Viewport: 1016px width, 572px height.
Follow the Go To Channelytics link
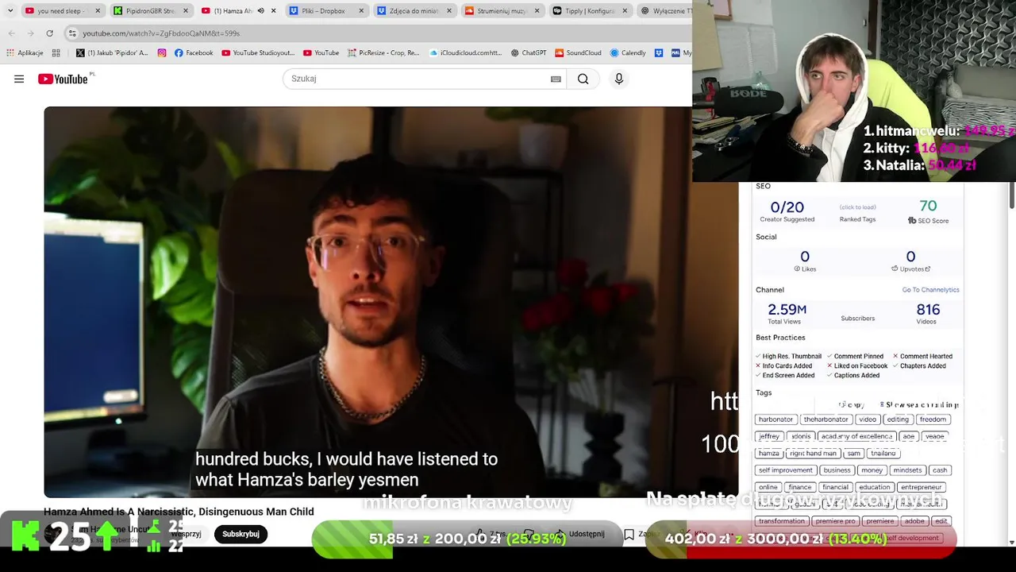930,290
